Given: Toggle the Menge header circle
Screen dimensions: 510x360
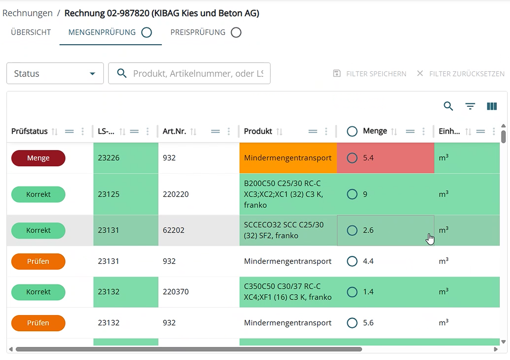Looking at the screenshot, I should coord(352,131).
